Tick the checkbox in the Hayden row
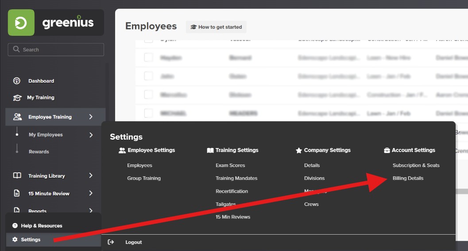Image resolution: width=468 pixels, height=251 pixels. point(148,57)
